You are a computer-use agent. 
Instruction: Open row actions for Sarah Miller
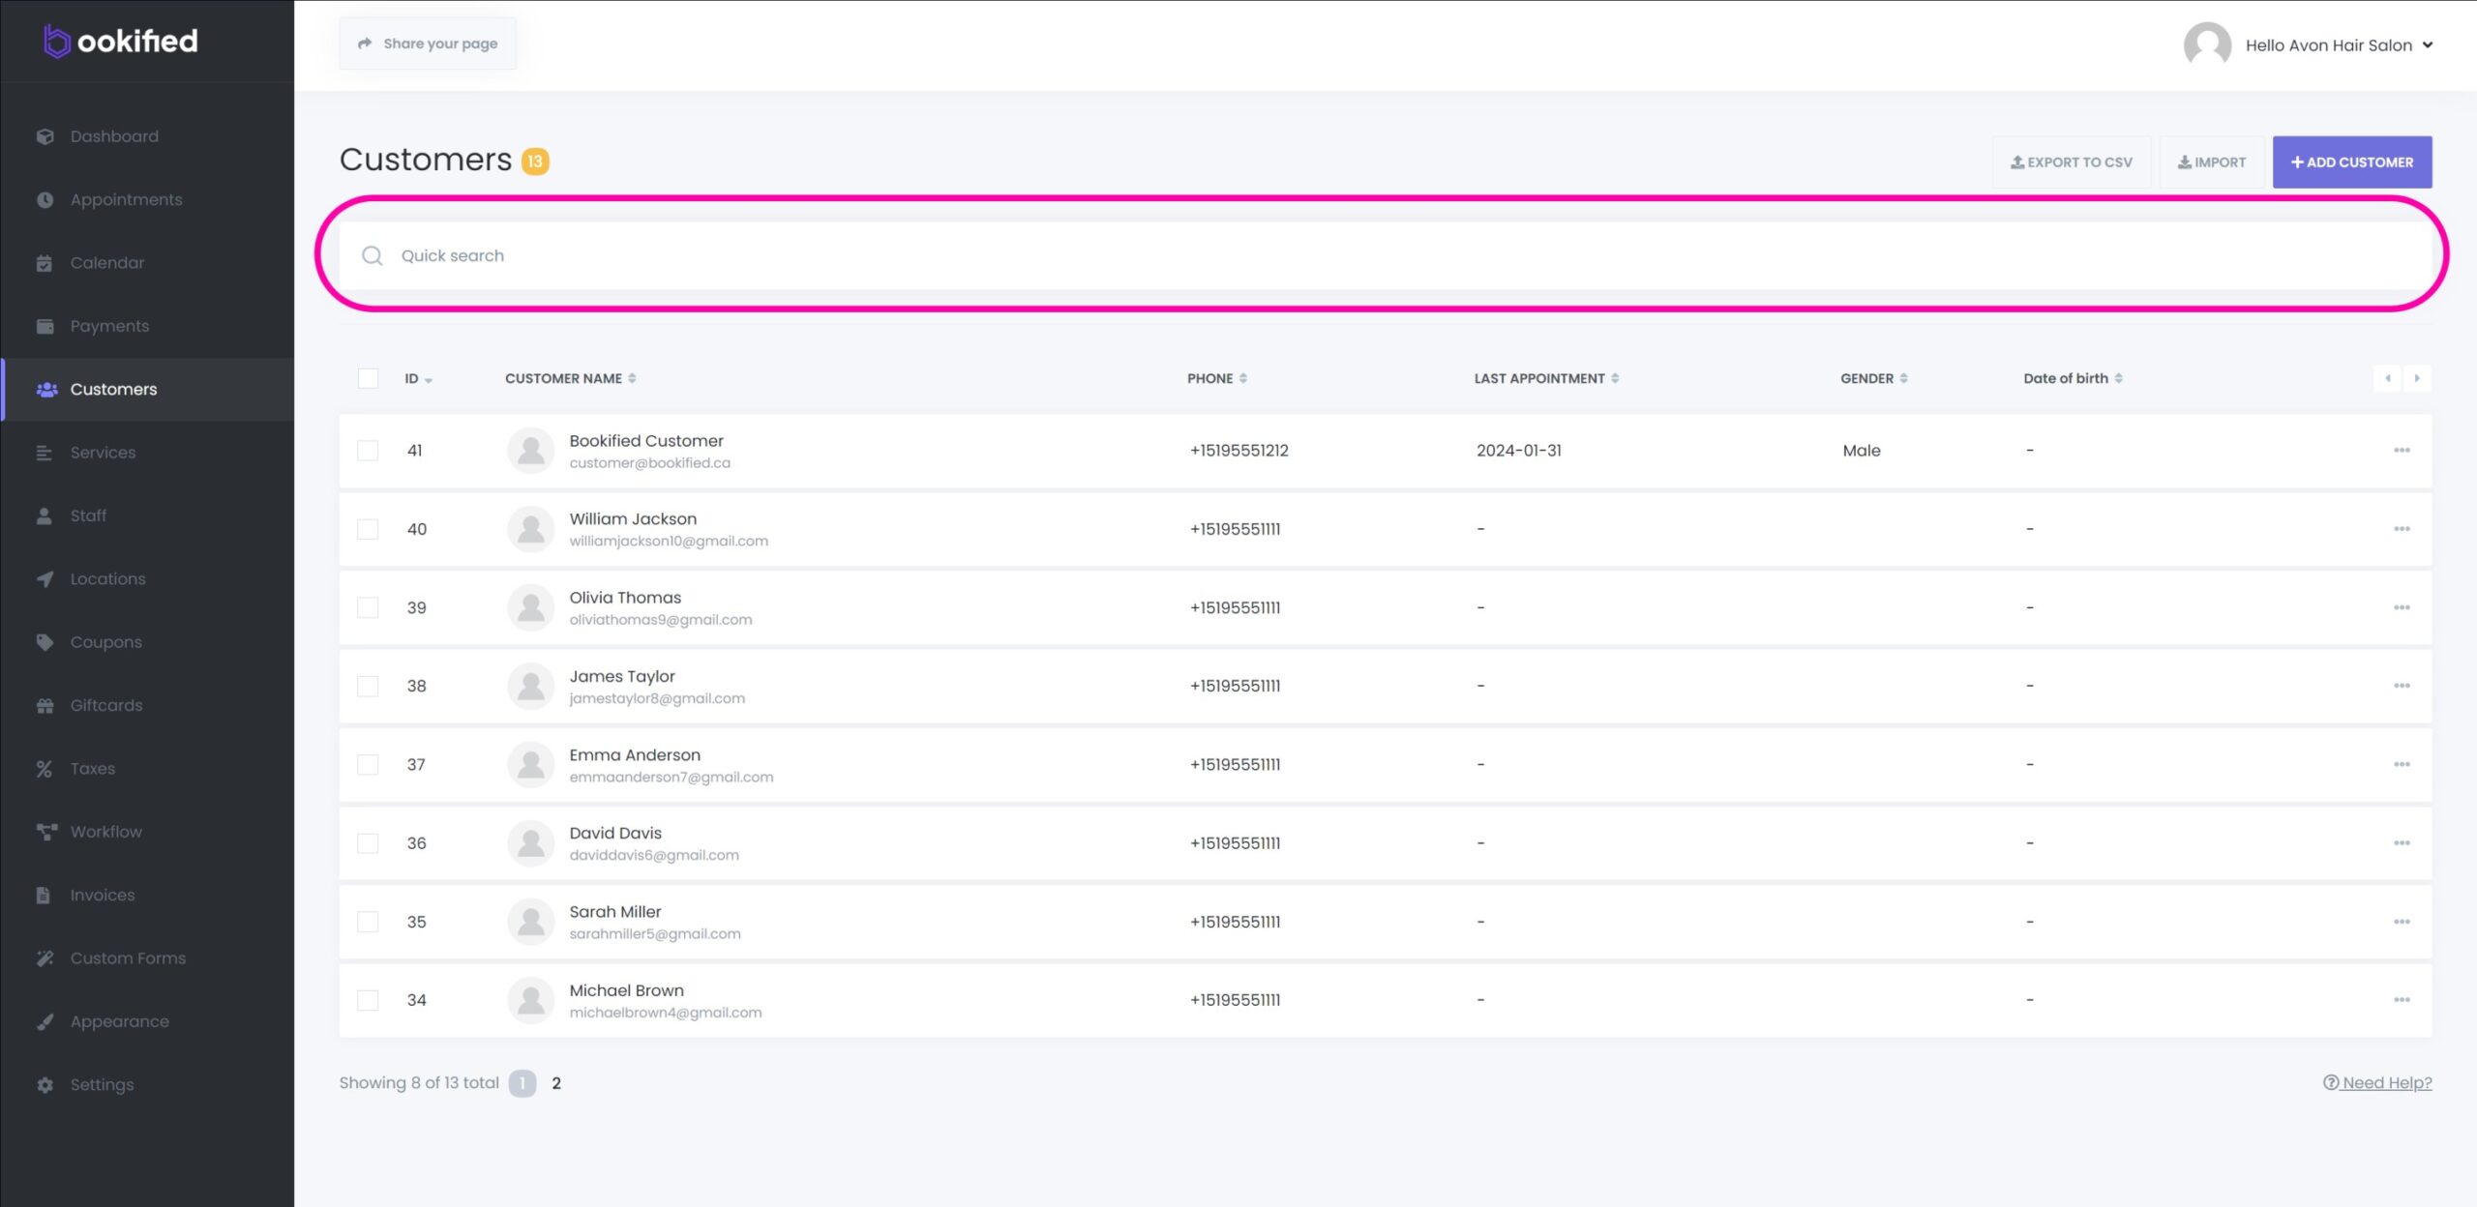[2402, 923]
